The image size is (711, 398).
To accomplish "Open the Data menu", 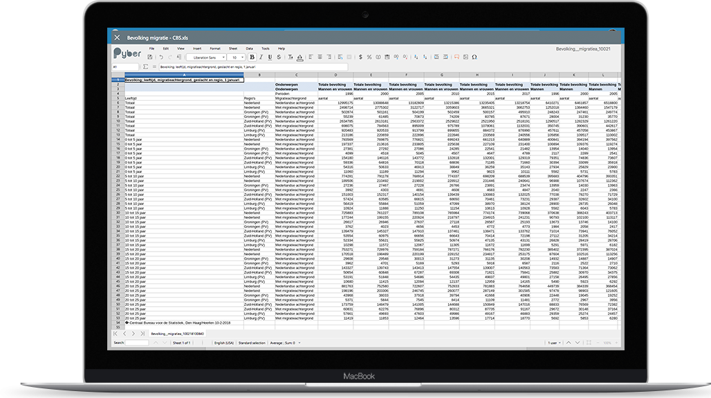I will [x=250, y=48].
